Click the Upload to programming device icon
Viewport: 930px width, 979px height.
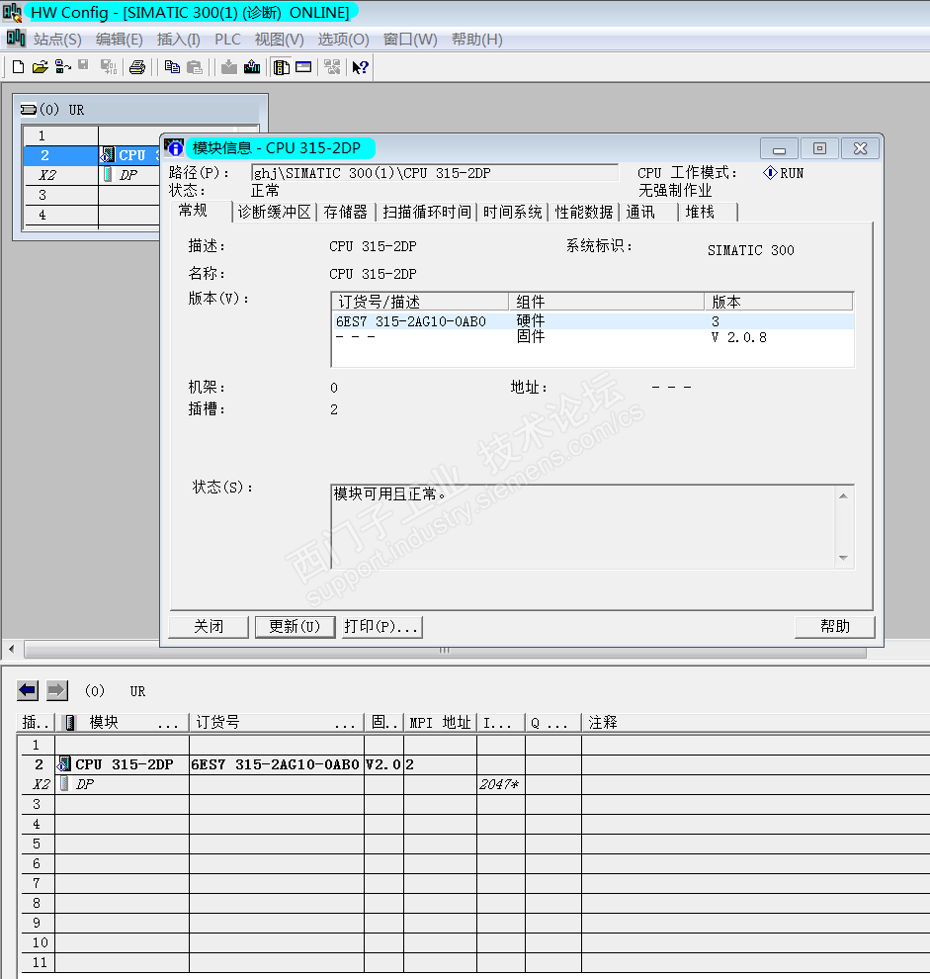pyautogui.click(x=252, y=67)
